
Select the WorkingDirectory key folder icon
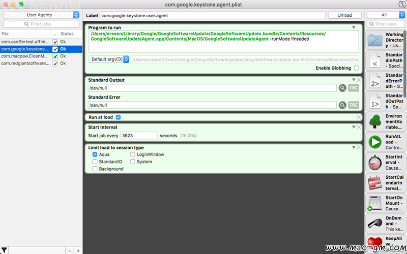click(x=375, y=40)
